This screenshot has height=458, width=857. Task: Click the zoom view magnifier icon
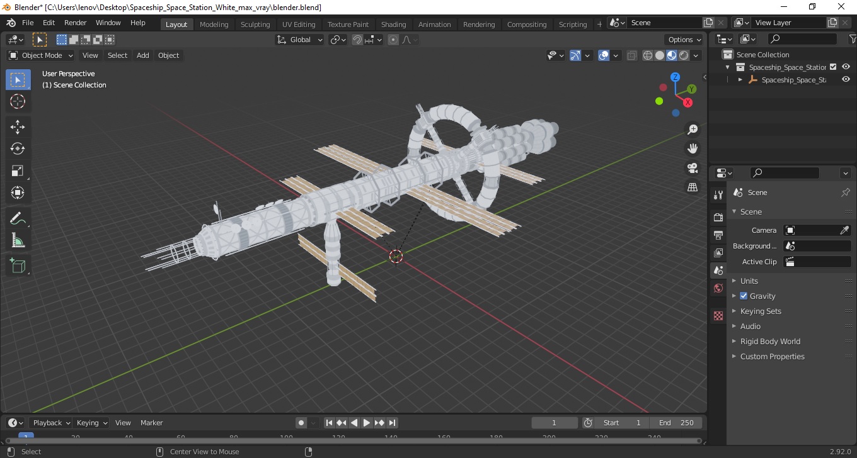tap(693, 130)
